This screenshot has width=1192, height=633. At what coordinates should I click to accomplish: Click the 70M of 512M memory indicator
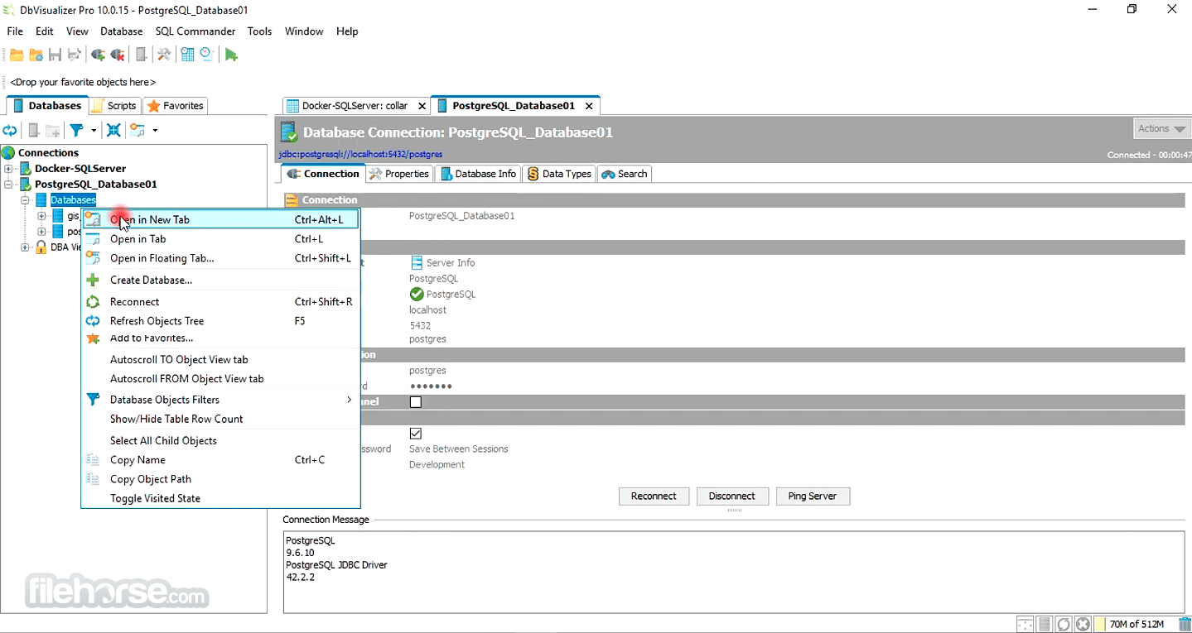[x=1137, y=625]
